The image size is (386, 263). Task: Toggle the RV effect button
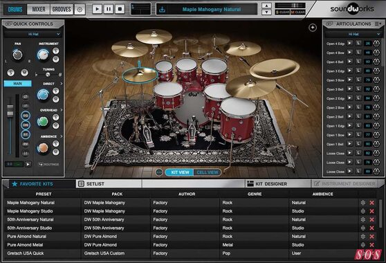(26, 144)
